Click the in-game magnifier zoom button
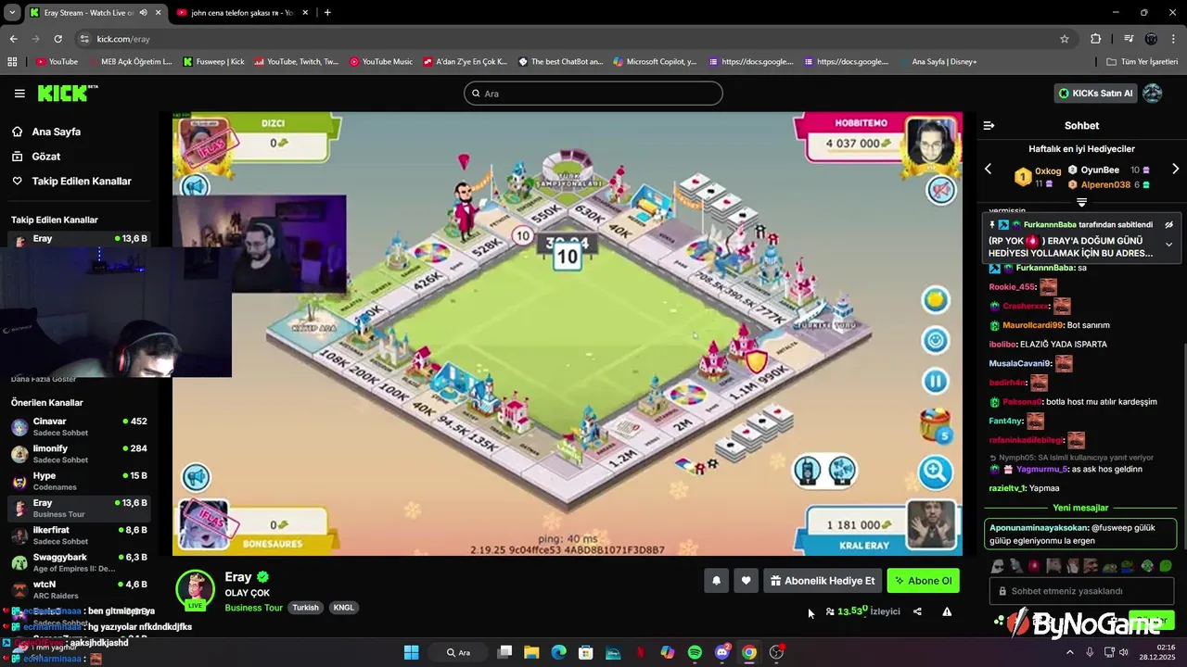Viewport: 1187px width, 667px height. pyautogui.click(x=935, y=472)
